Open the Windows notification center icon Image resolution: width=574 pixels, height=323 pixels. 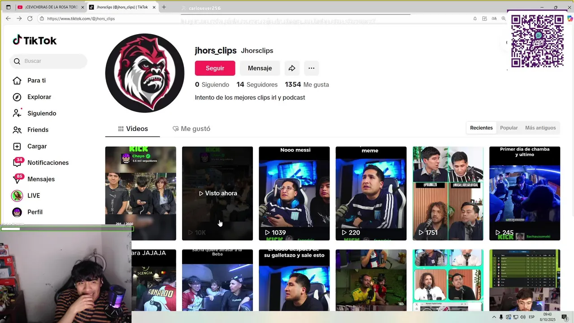click(x=564, y=317)
